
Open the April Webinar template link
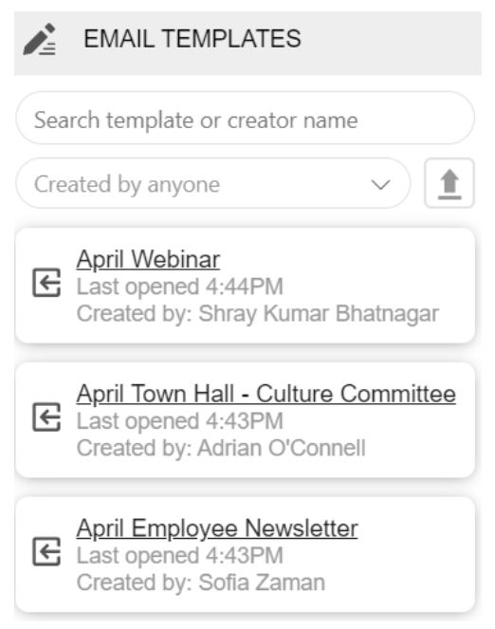pos(148,260)
